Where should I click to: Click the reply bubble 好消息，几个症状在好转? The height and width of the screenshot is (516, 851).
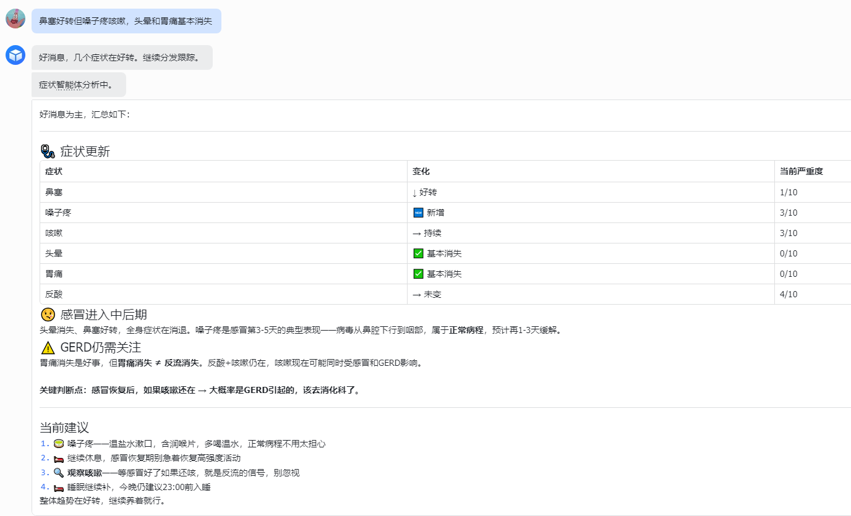(122, 57)
